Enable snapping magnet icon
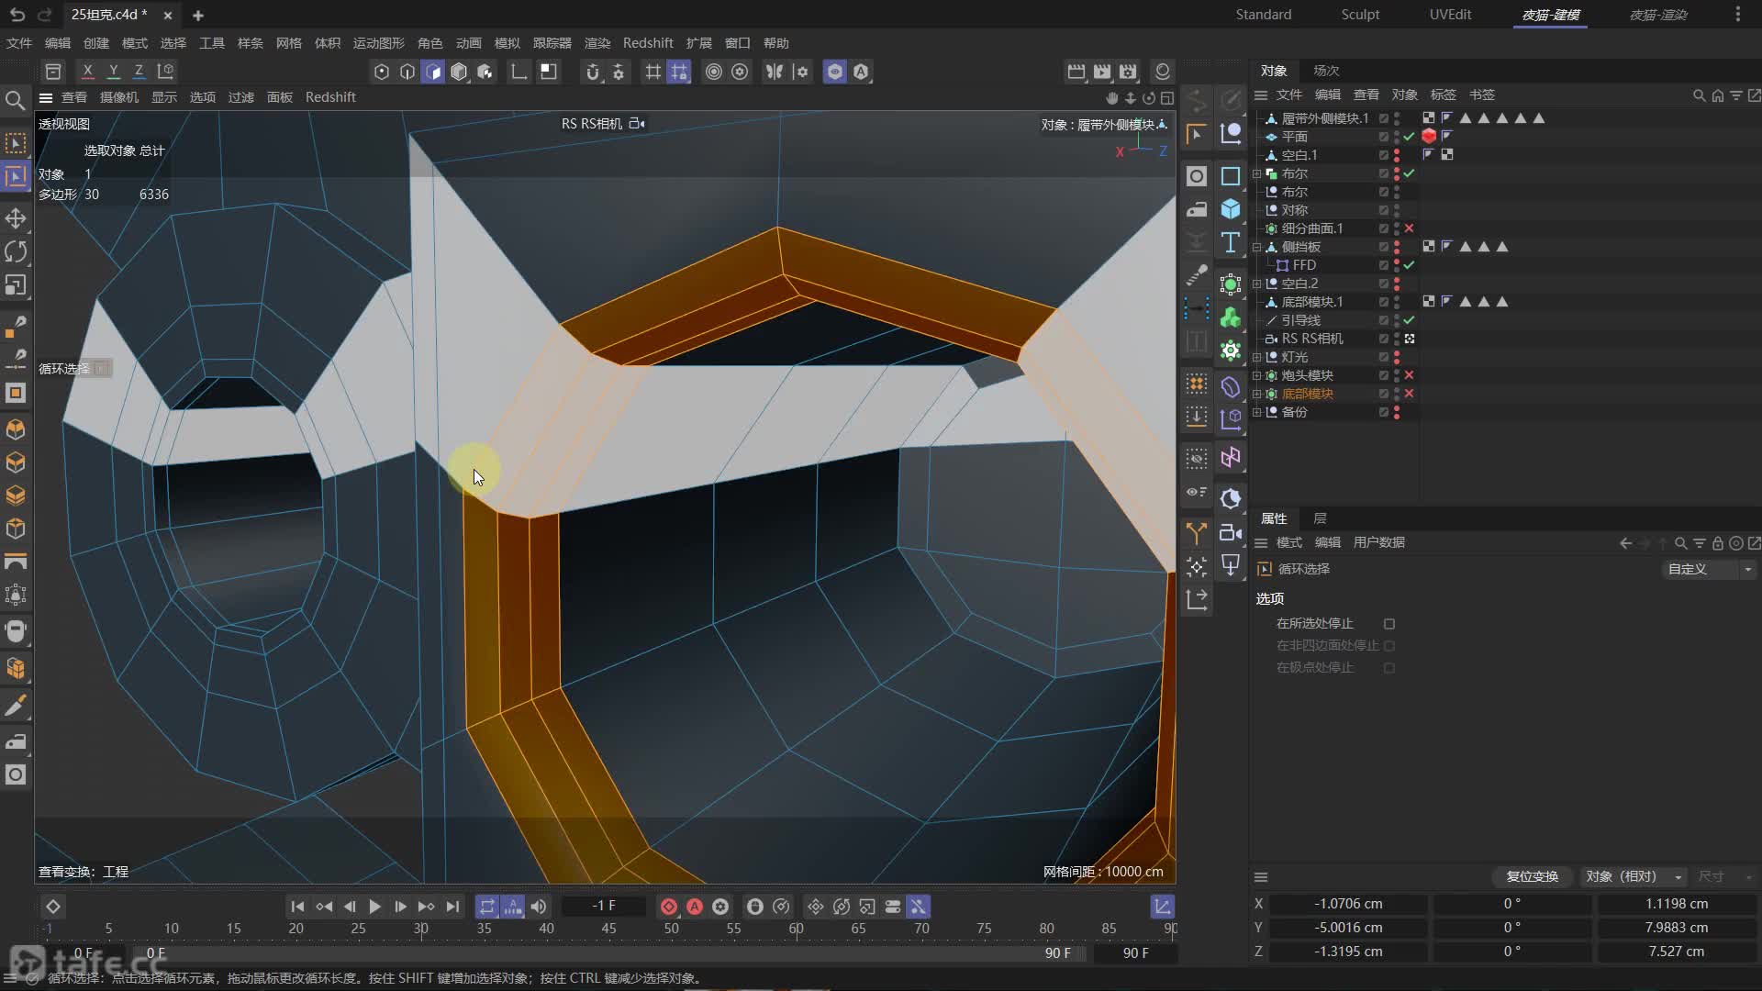Viewport: 1762px width, 991px height. [593, 72]
